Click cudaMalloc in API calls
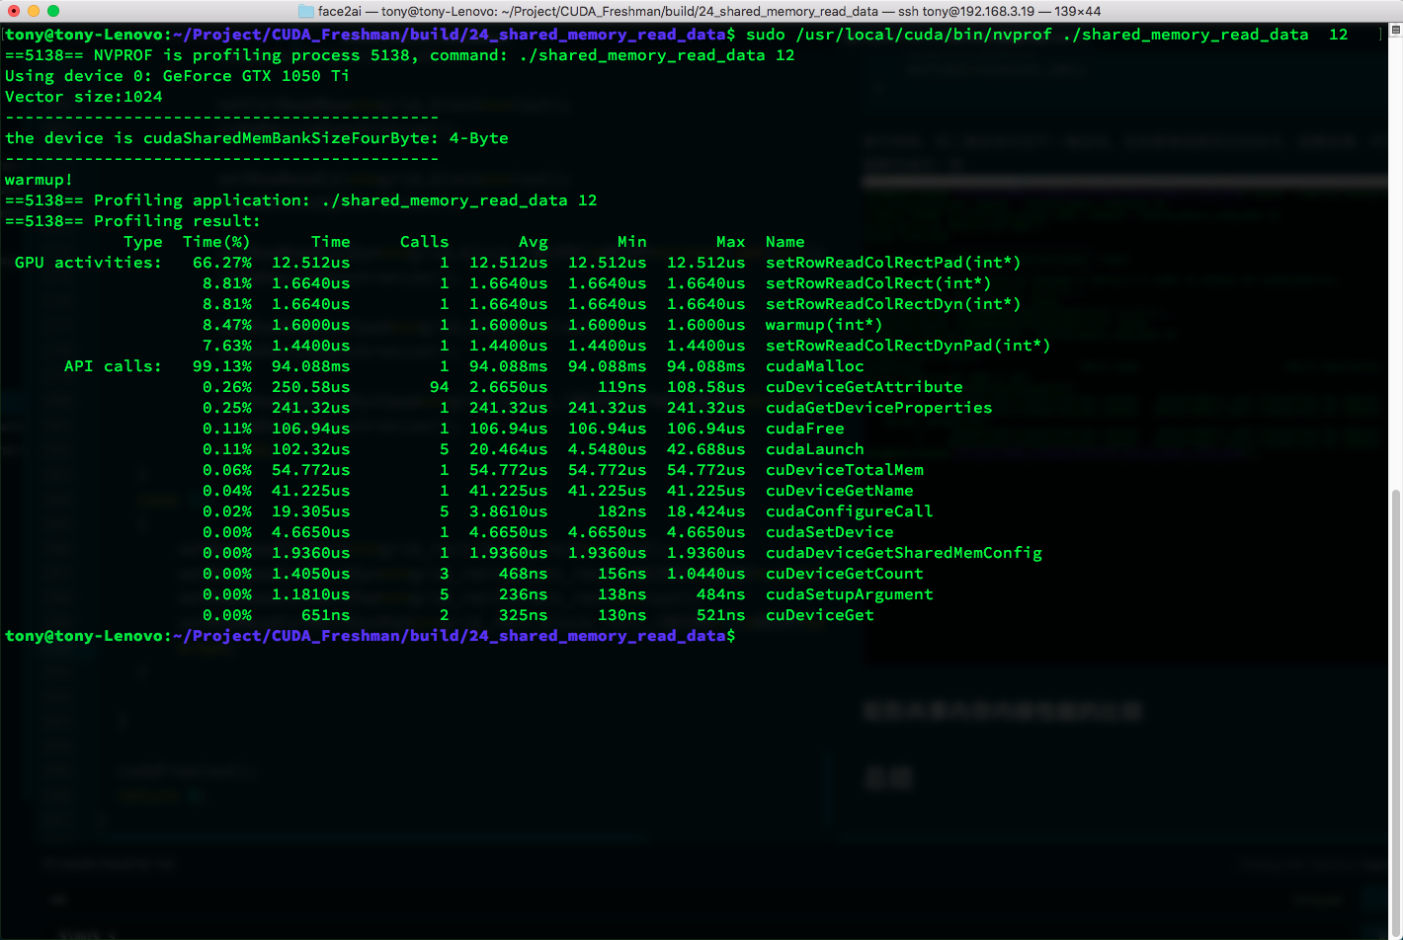The width and height of the screenshot is (1403, 940). point(814,366)
